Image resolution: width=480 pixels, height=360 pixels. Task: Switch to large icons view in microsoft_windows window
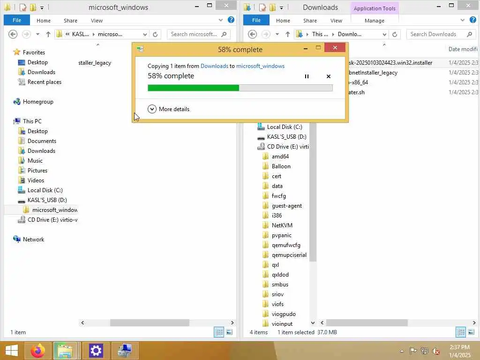pyautogui.click(x=229, y=332)
